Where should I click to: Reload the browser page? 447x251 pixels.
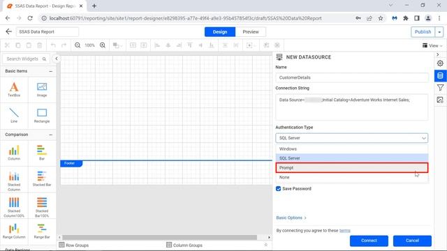pos(30,18)
